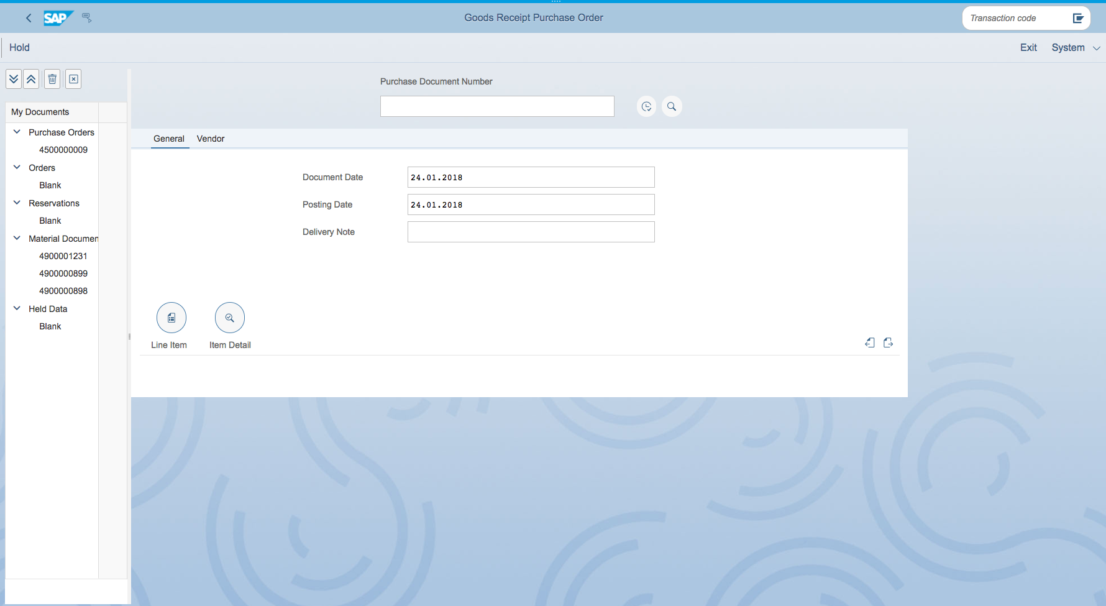Open the user feedback icon beside SAP logo

point(87,18)
